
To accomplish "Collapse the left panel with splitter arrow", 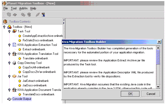I will pos(64,20).
